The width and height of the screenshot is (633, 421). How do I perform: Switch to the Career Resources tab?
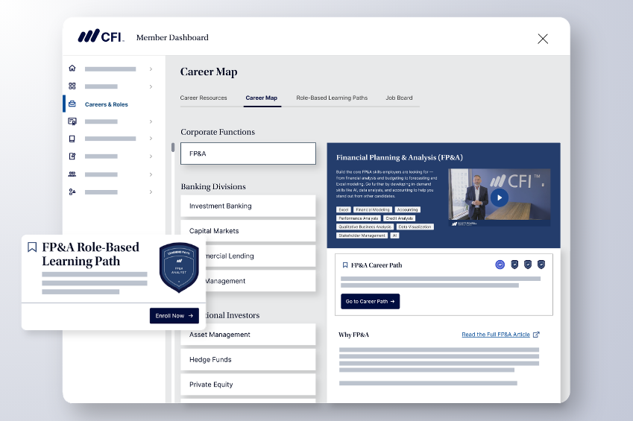(204, 98)
